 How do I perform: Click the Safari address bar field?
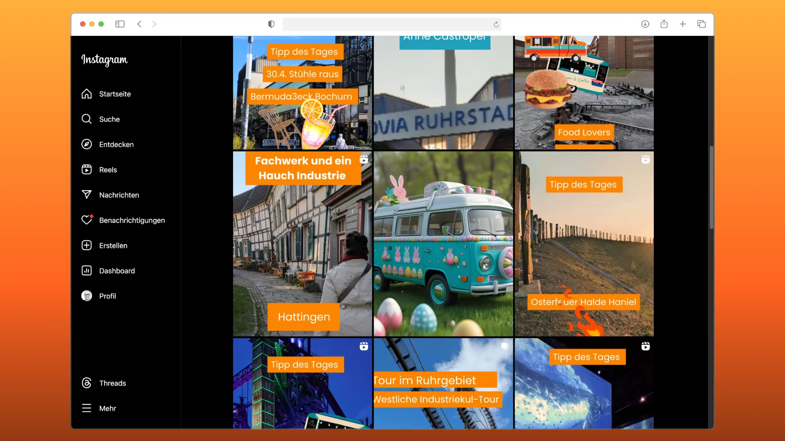click(x=384, y=24)
